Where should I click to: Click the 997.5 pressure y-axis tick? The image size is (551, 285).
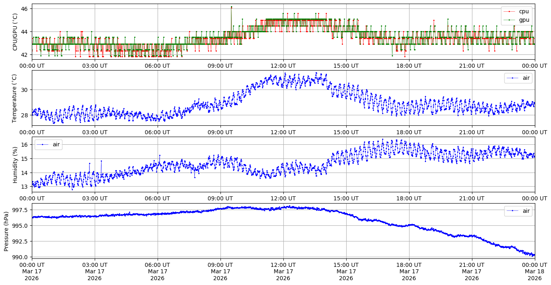pyautogui.click(x=20, y=210)
